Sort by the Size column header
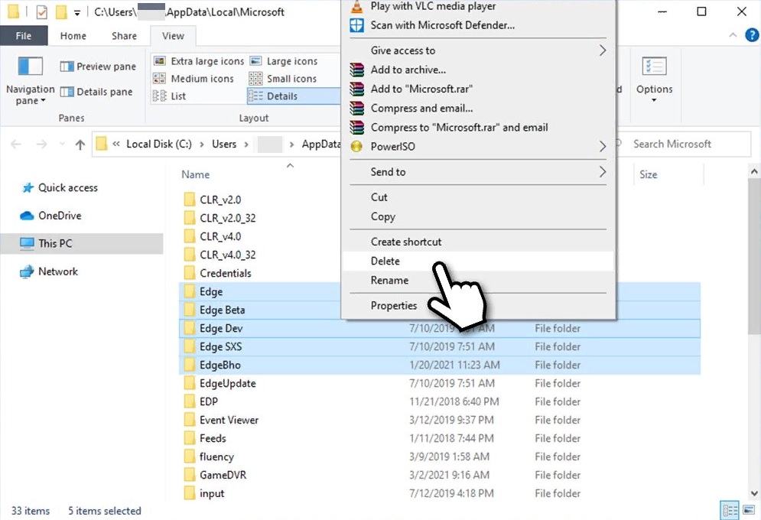This screenshot has width=761, height=520. point(648,174)
